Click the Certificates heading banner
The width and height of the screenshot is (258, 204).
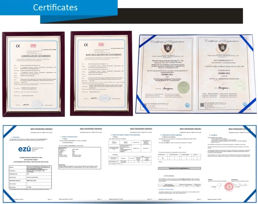click(59, 8)
